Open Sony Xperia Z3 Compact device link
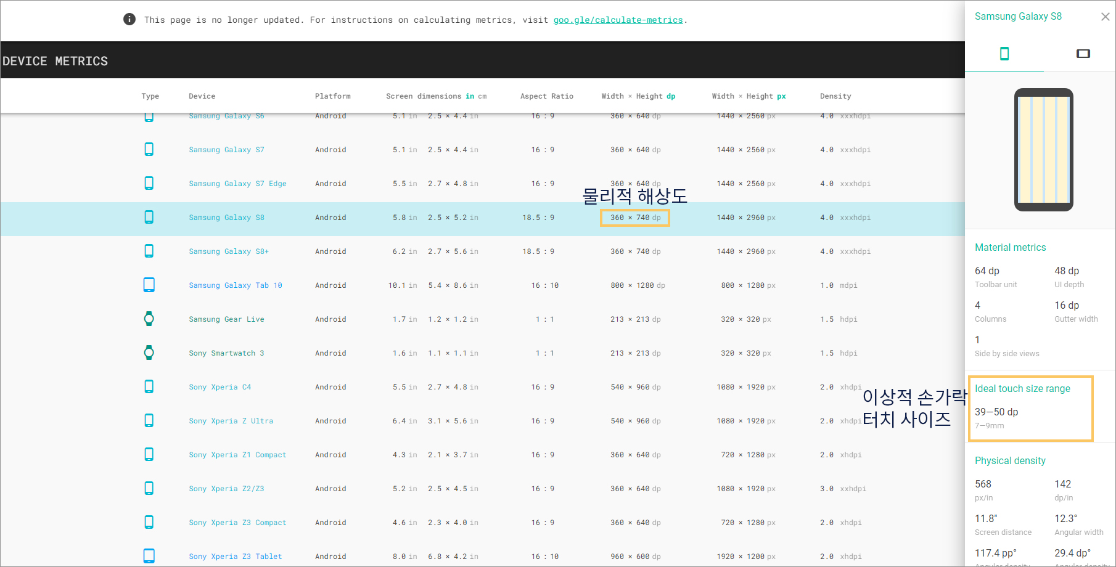This screenshot has width=1116, height=567. (x=237, y=523)
